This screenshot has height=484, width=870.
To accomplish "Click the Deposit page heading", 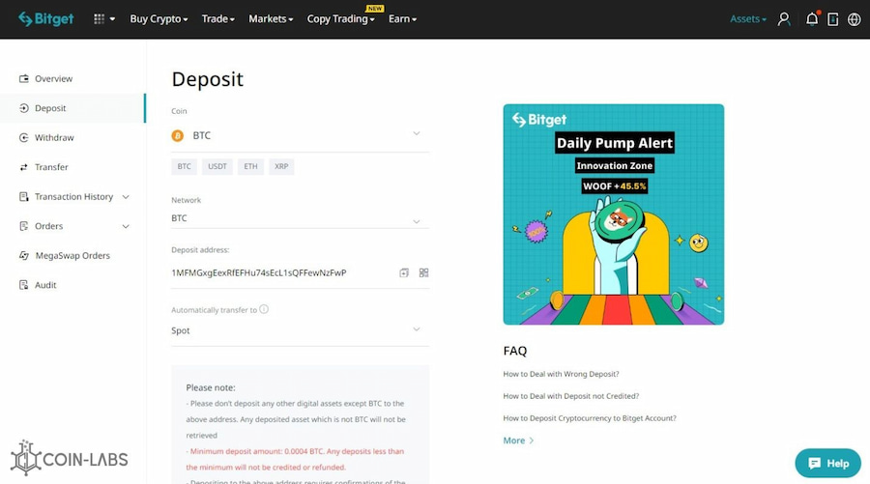I will pos(208,79).
